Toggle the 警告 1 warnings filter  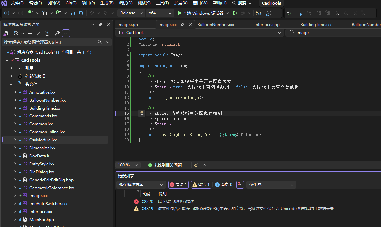coord(201,185)
